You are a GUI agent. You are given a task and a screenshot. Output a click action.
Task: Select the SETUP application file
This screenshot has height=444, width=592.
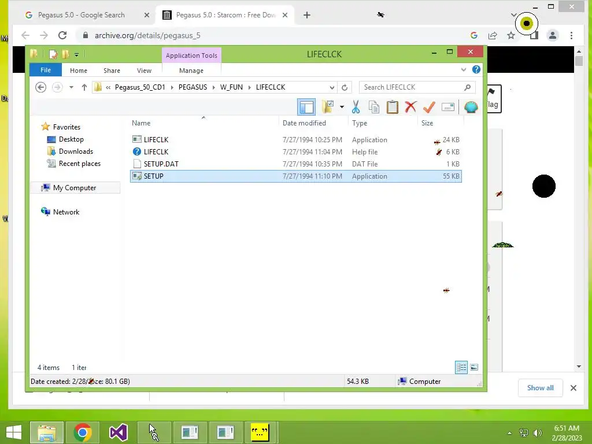295,176
